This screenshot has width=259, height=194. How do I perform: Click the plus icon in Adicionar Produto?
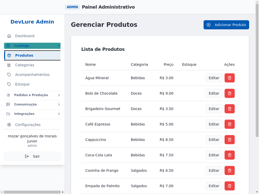tap(209, 25)
